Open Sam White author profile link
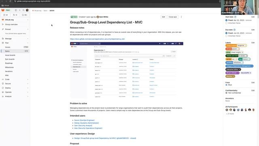Viewport: 259px width, 146px height. click(x=104, y=17)
